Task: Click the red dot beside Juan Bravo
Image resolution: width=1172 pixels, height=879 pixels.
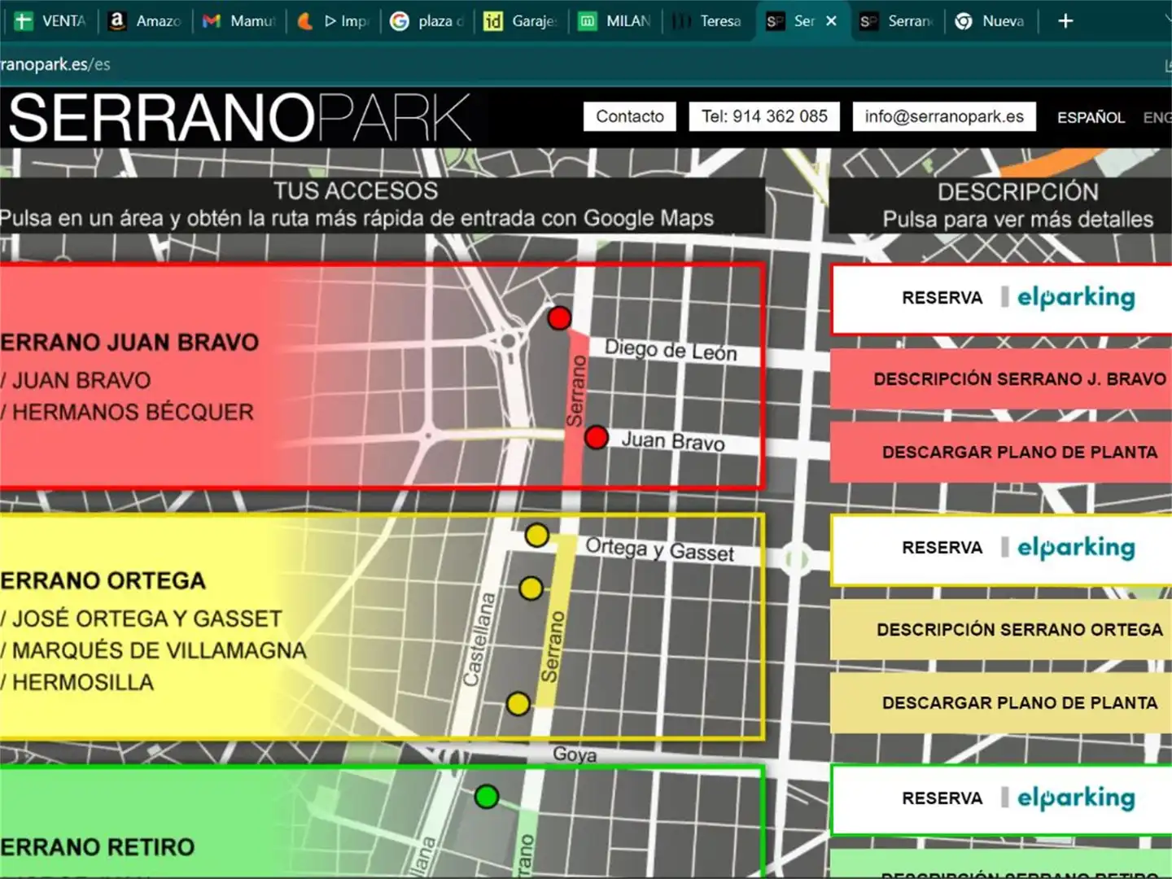Action: (x=597, y=437)
